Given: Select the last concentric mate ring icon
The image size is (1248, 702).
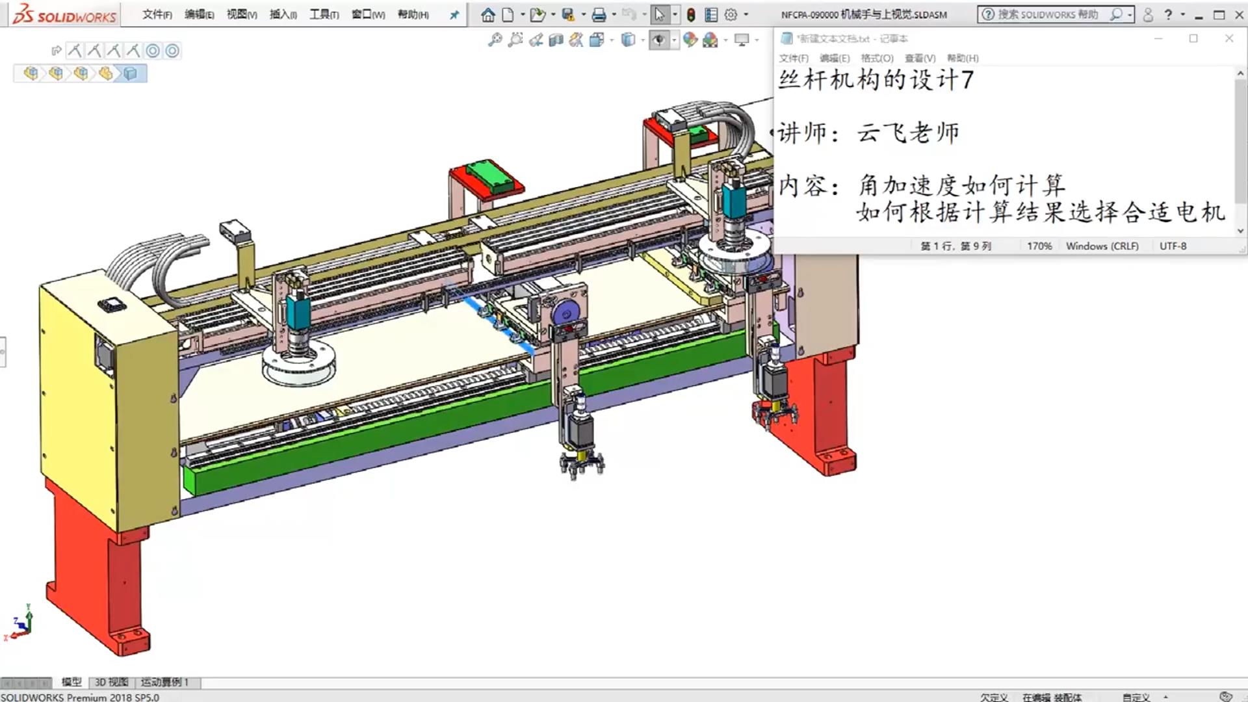Looking at the screenshot, I should pos(172,51).
